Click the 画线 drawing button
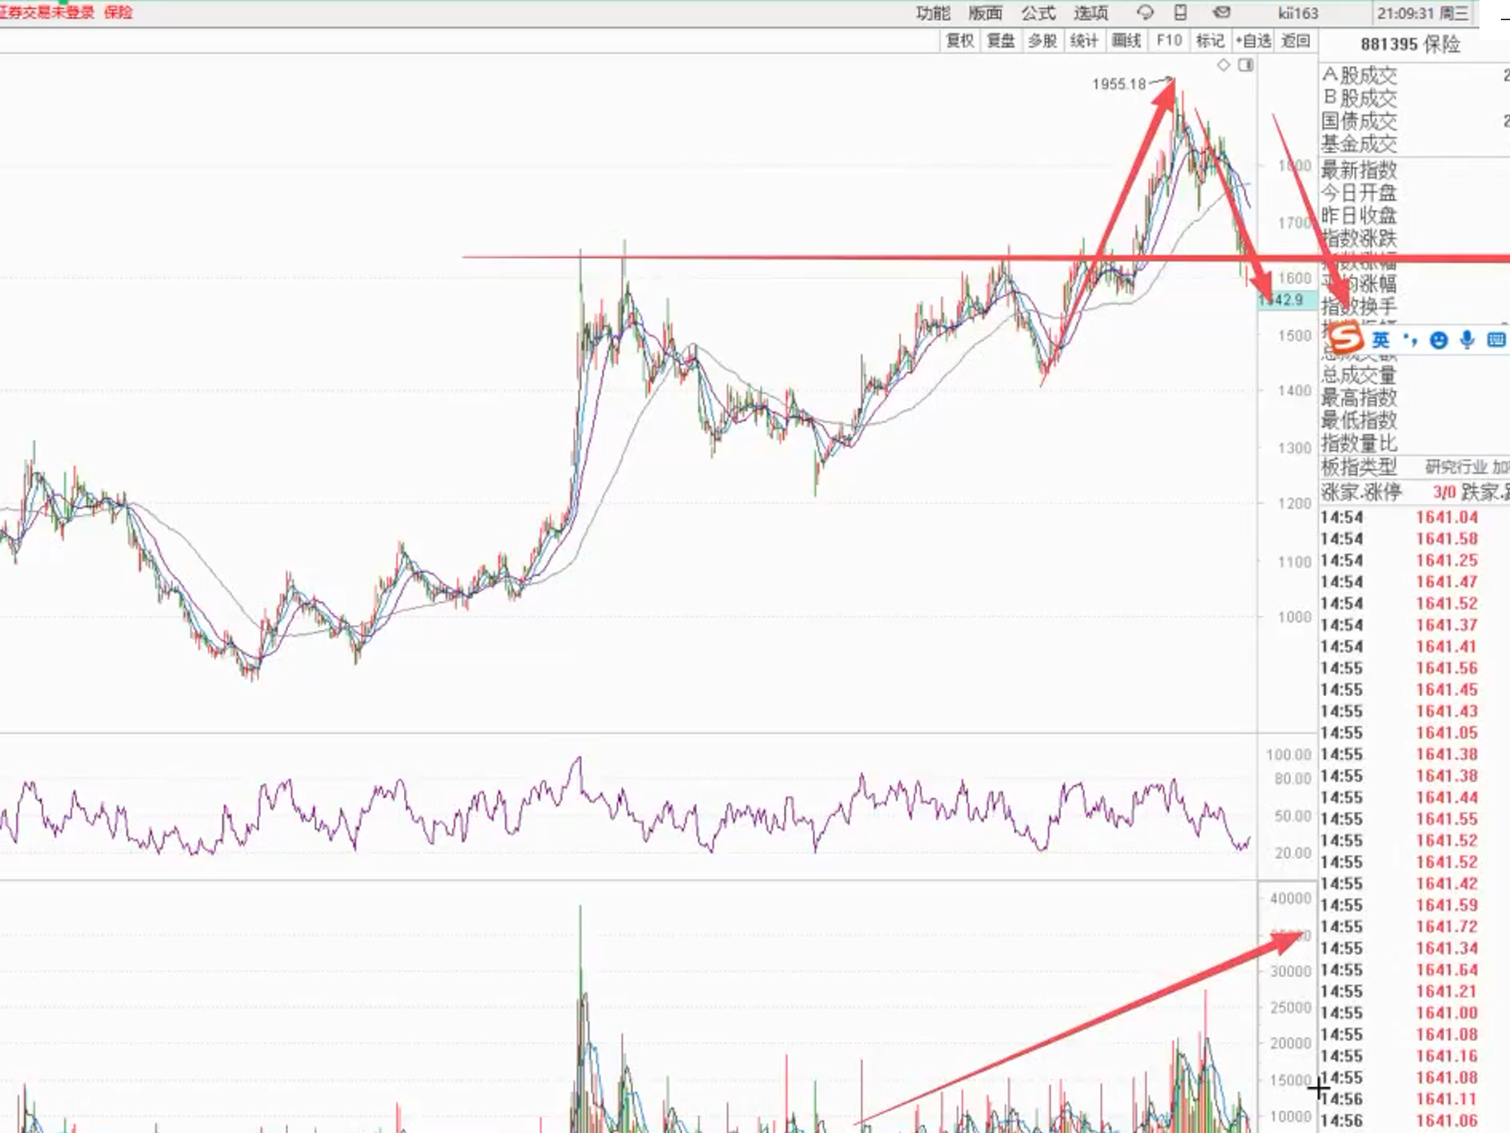Image resolution: width=1510 pixels, height=1133 pixels. pos(1126,40)
